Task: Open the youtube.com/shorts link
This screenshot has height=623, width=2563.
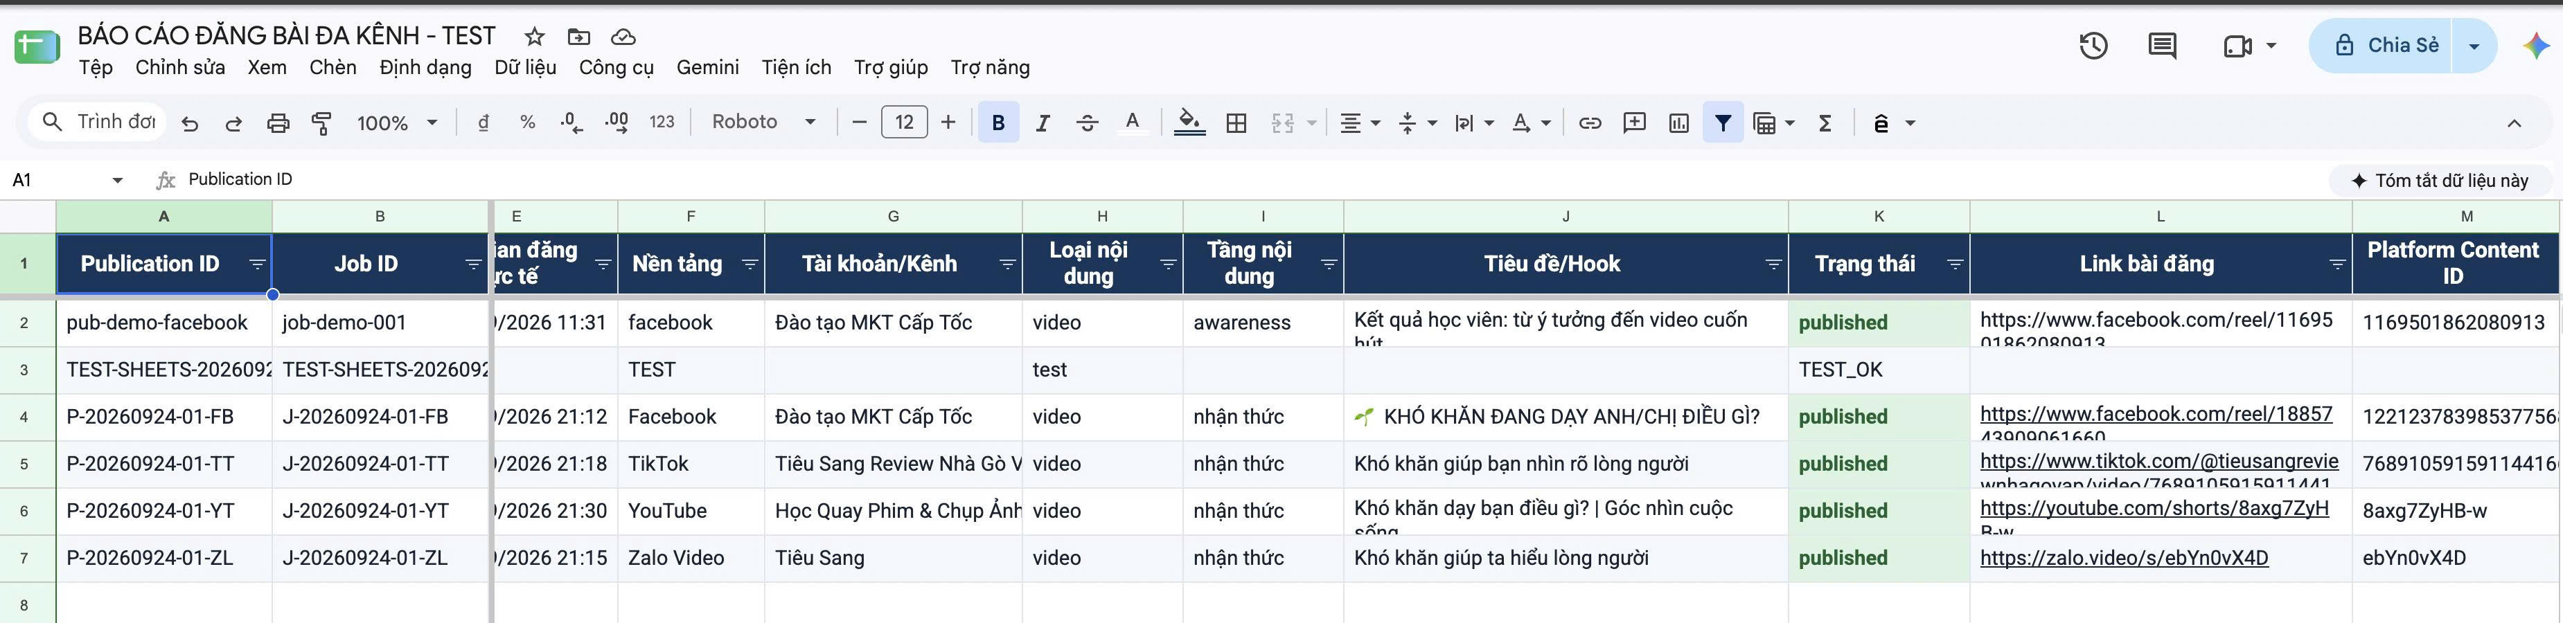Action: tap(2154, 509)
